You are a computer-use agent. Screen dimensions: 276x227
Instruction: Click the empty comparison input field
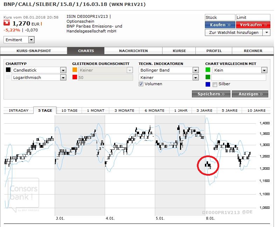point(239,78)
